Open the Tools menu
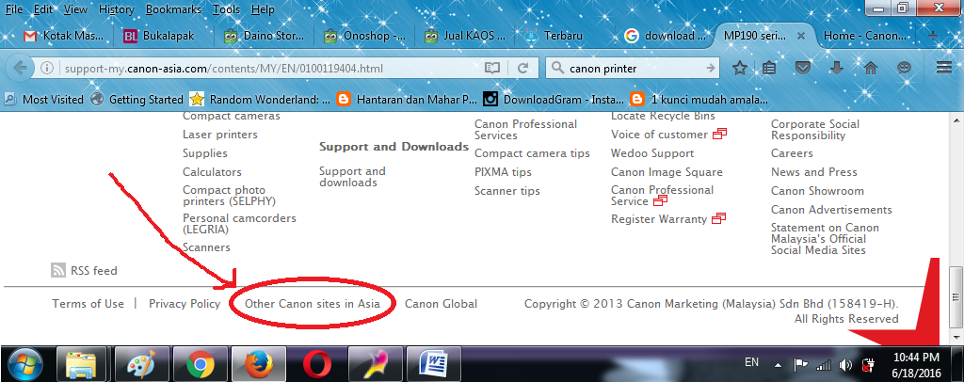Screen dimensions: 964x382 [226, 9]
